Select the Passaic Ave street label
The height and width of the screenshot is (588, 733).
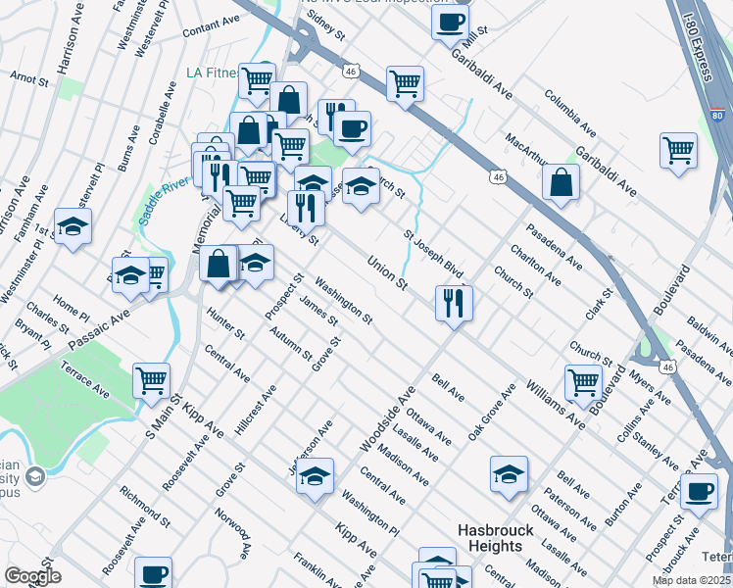99,329
